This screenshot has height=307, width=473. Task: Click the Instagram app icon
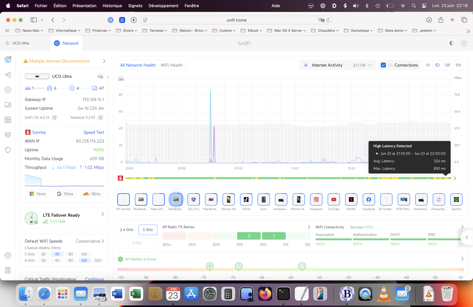(x=316, y=200)
